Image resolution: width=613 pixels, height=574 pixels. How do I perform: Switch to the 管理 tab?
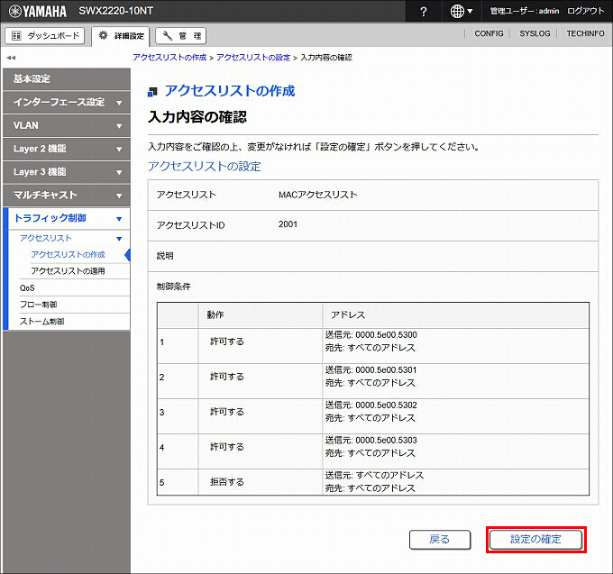click(180, 36)
